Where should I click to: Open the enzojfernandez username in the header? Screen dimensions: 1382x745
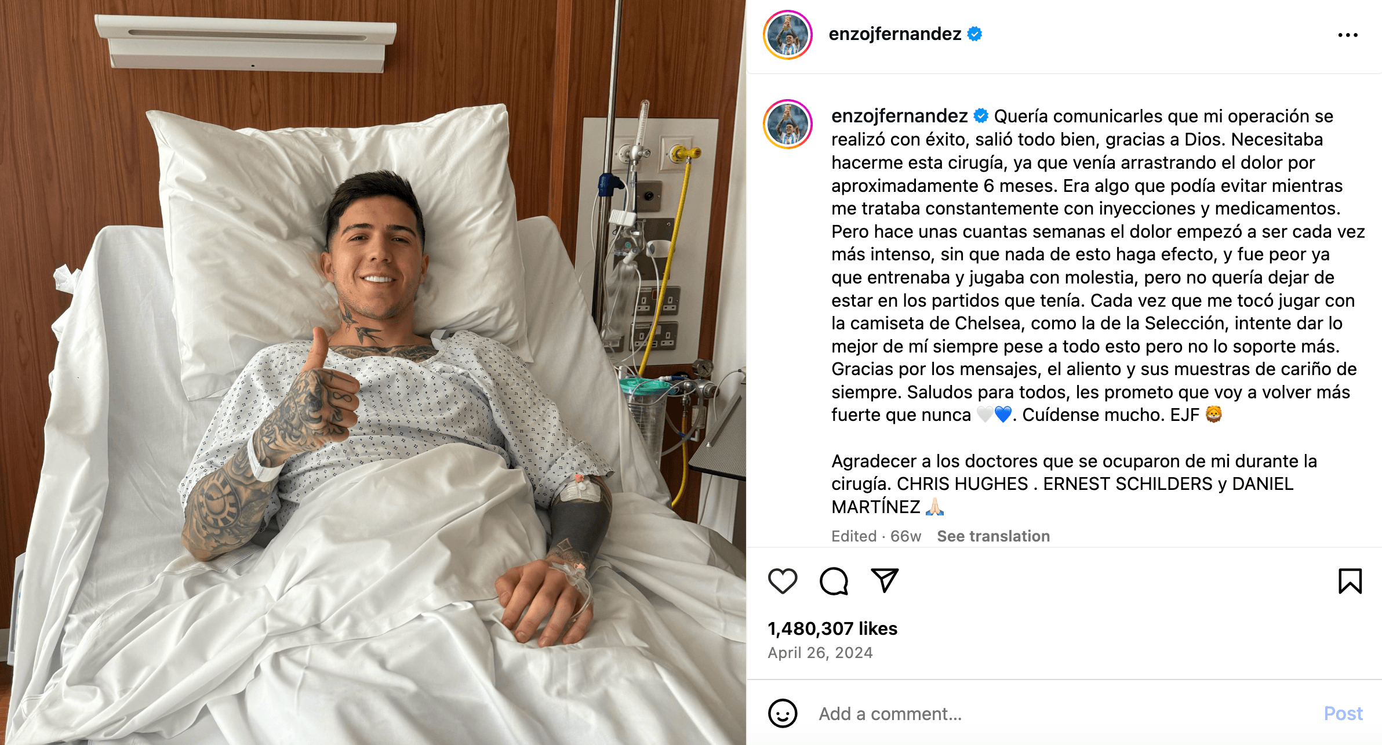click(894, 34)
